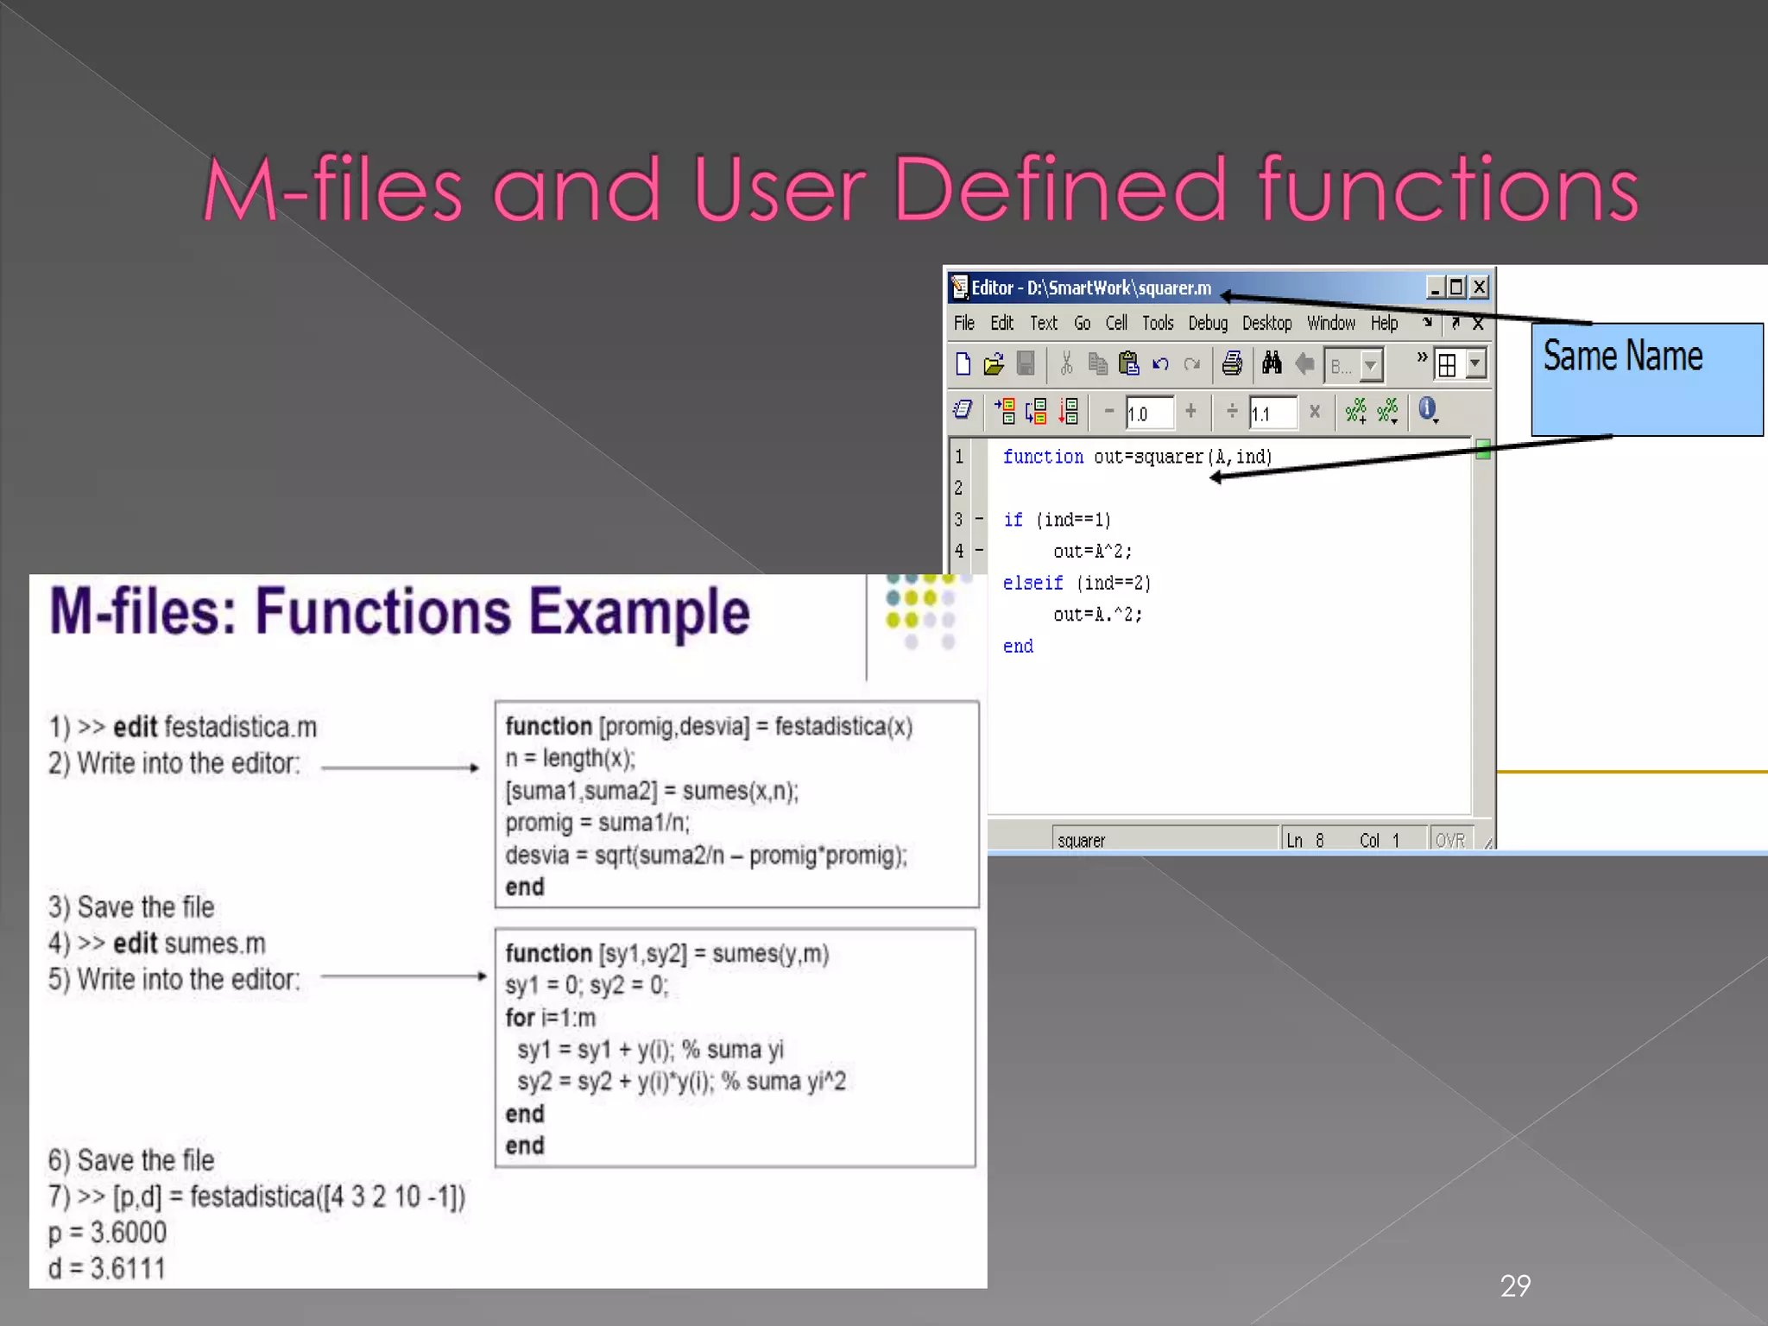Click the New M-file icon
The image size is (1768, 1326).
coord(963,364)
